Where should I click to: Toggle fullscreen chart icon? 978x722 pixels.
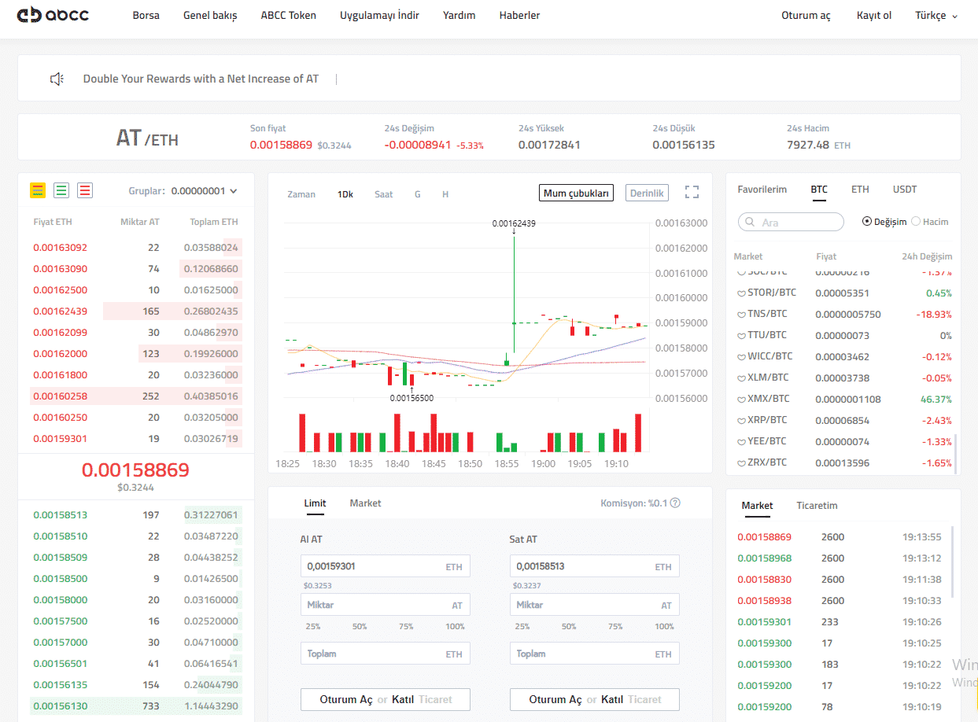692,193
